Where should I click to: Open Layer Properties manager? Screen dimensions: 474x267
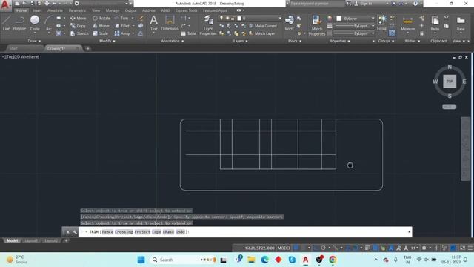[208, 25]
